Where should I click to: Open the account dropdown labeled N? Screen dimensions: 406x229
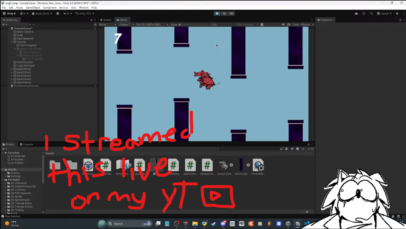[24, 14]
